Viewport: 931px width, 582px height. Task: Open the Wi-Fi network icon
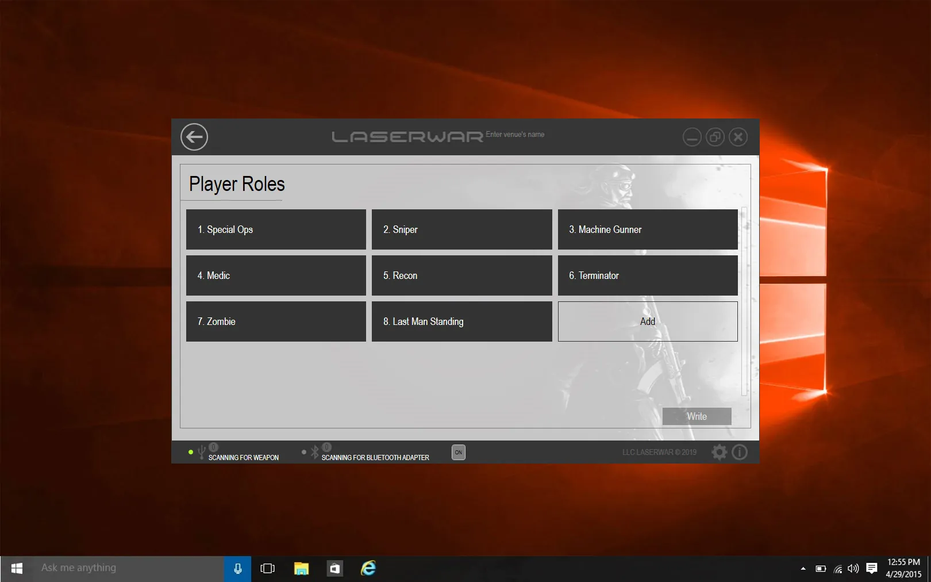[838, 569]
